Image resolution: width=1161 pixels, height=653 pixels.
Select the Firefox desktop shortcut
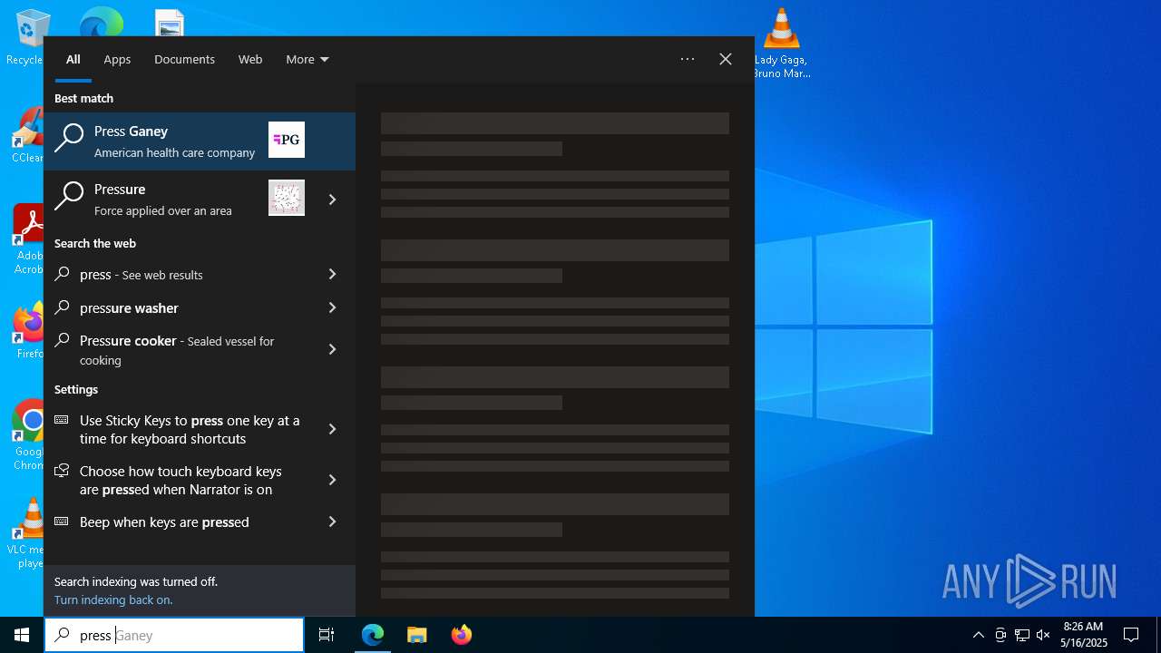tap(29, 330)
